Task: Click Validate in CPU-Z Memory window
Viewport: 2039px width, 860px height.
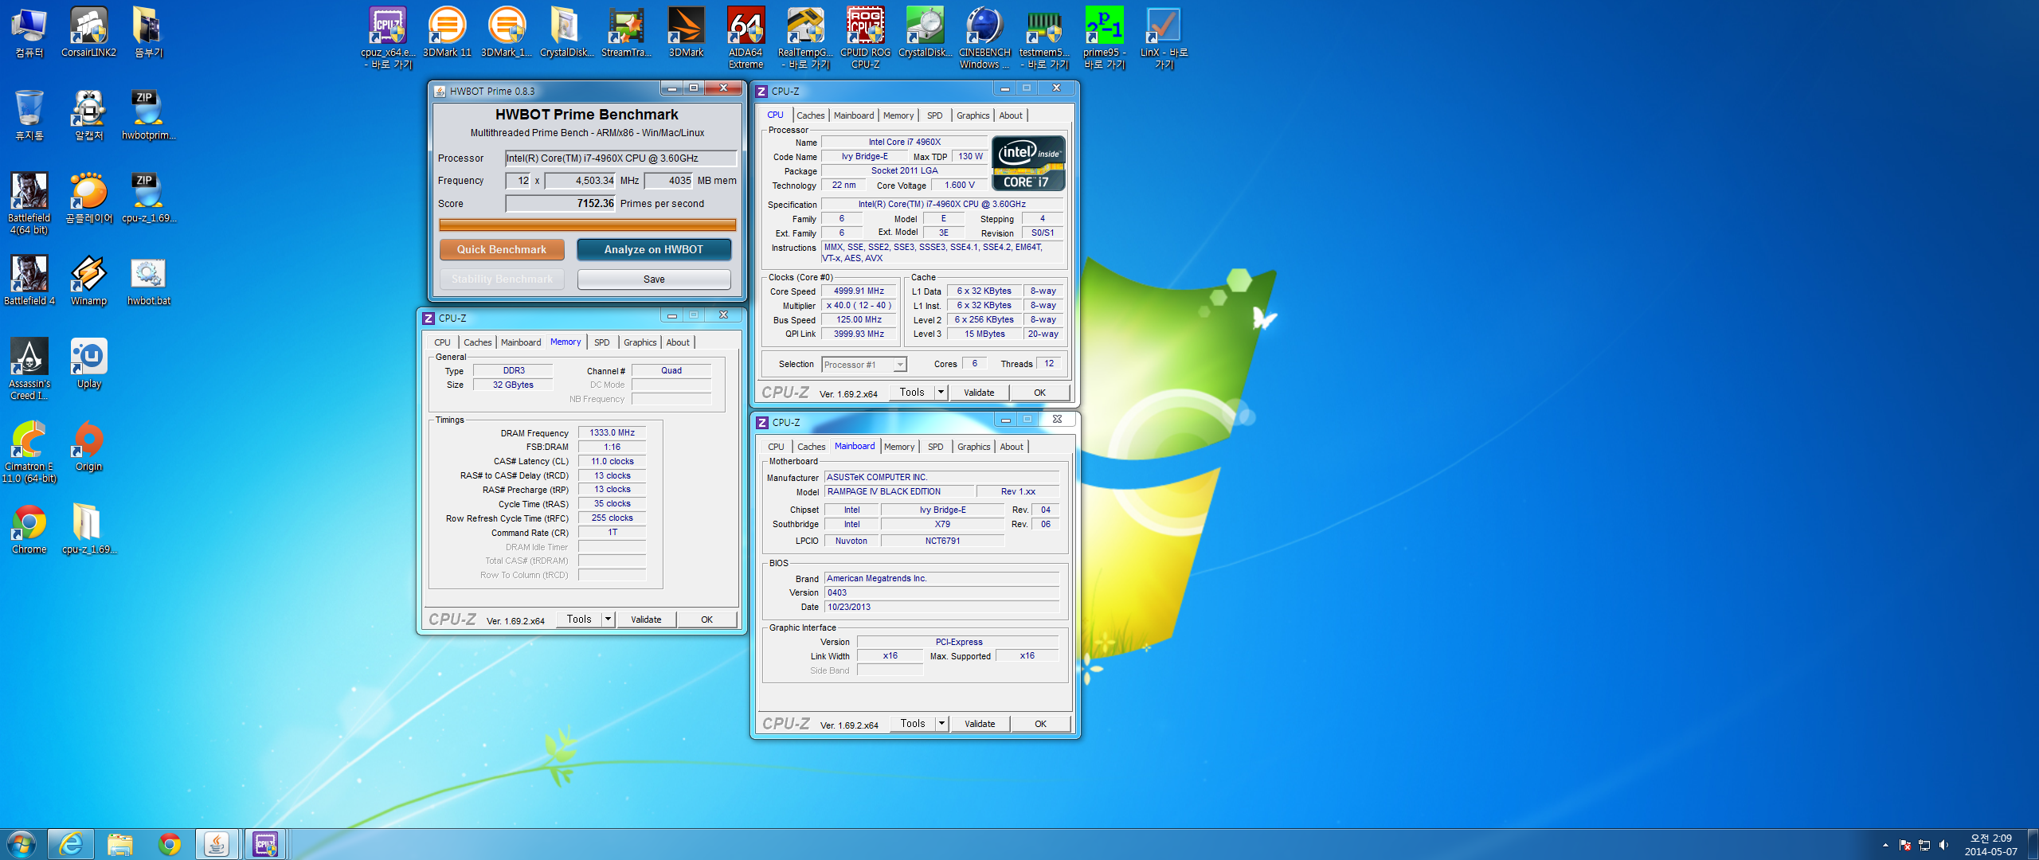Action: click(x=646, y=620)
